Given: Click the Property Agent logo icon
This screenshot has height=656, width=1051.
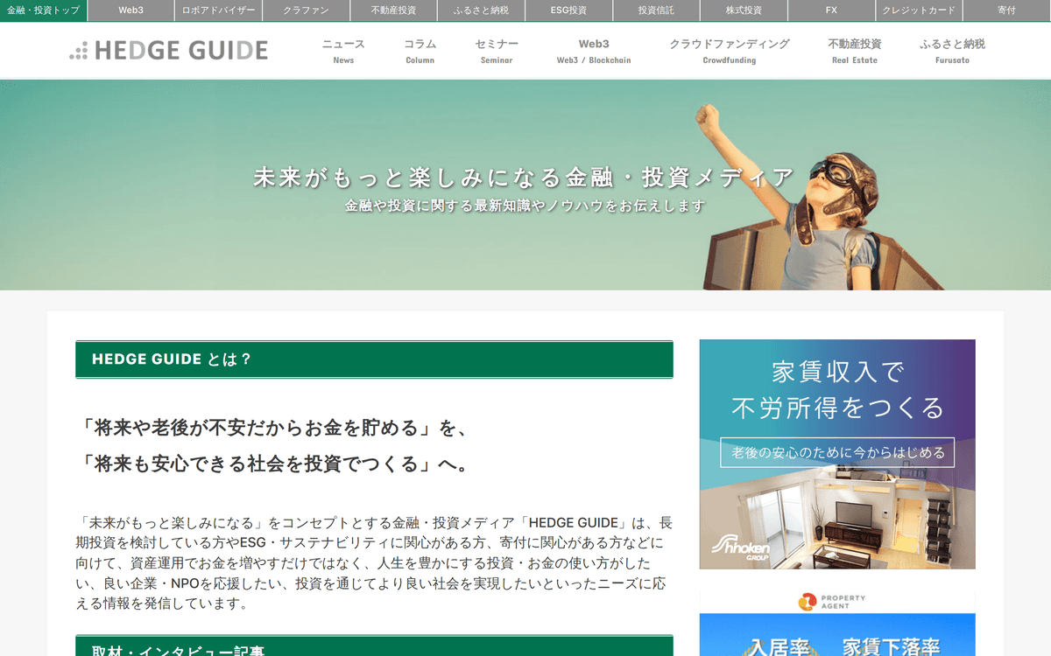Looking at the screenshot, I should 807,602.
